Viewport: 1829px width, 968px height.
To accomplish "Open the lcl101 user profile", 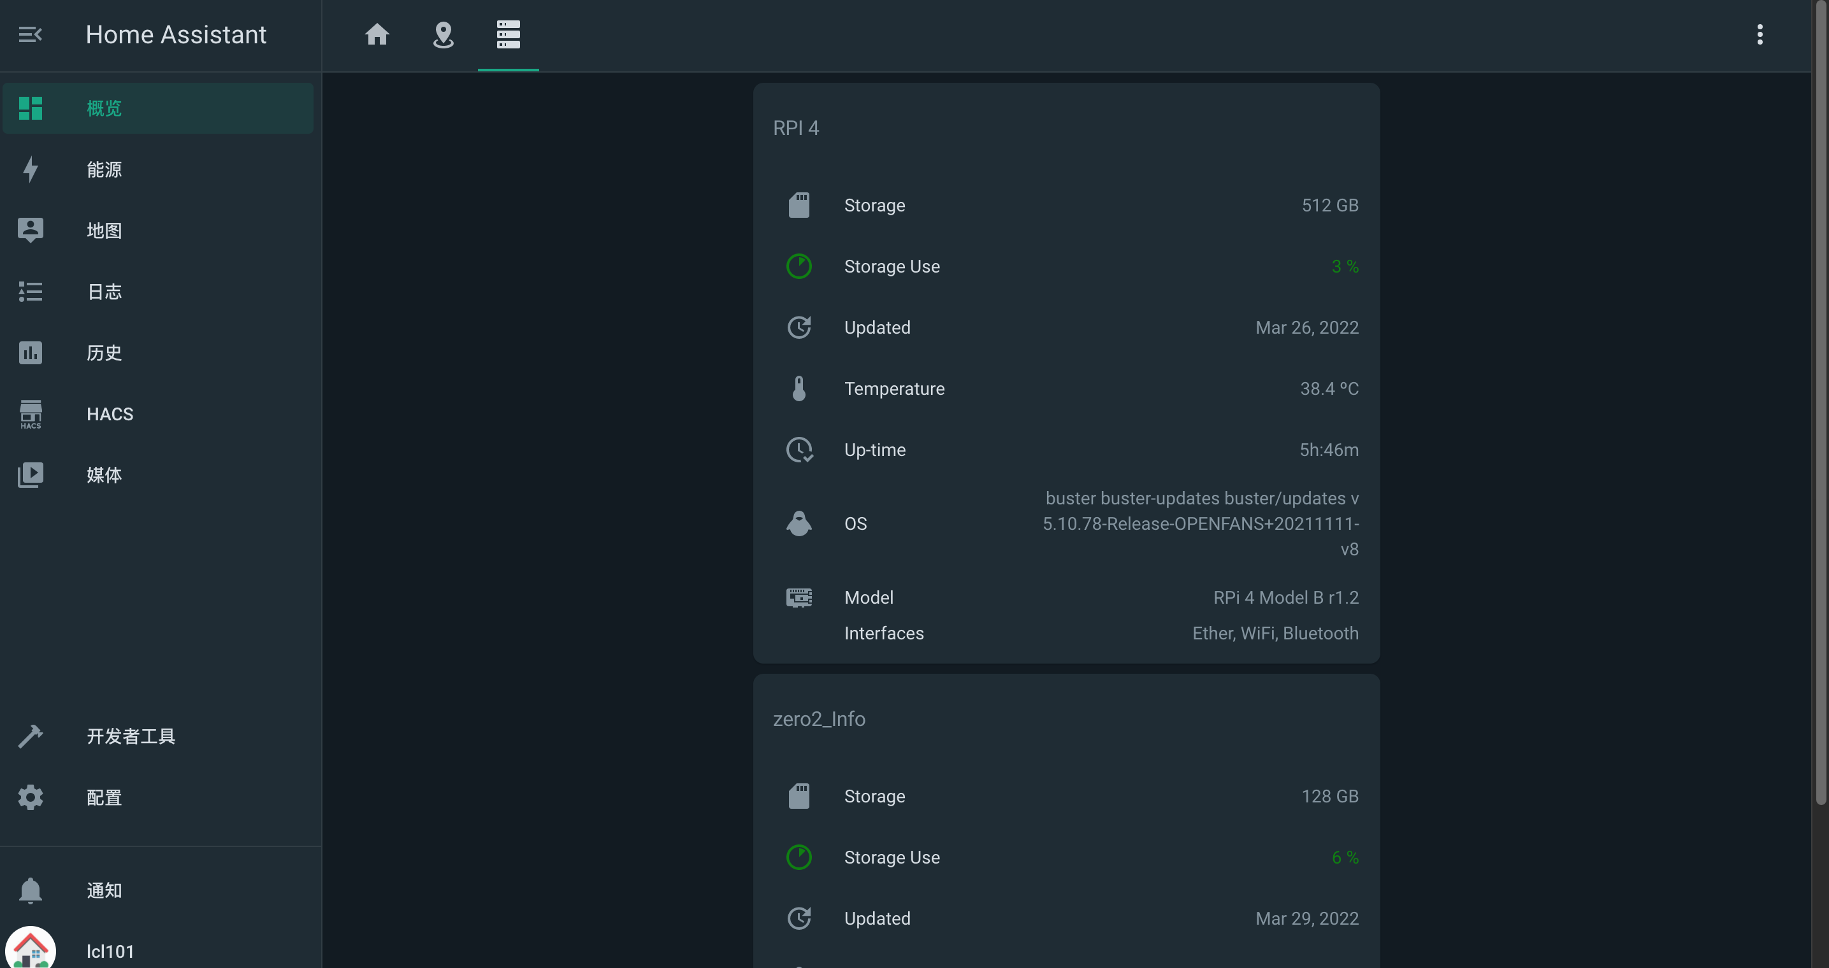I will coord(157,950).
